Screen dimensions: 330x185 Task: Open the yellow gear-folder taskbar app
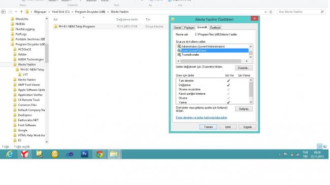[x=40, y=154]
